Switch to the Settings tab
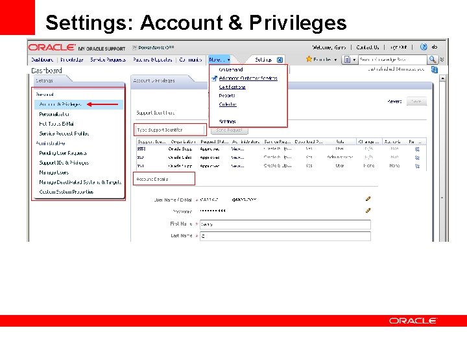 [263, 60]
